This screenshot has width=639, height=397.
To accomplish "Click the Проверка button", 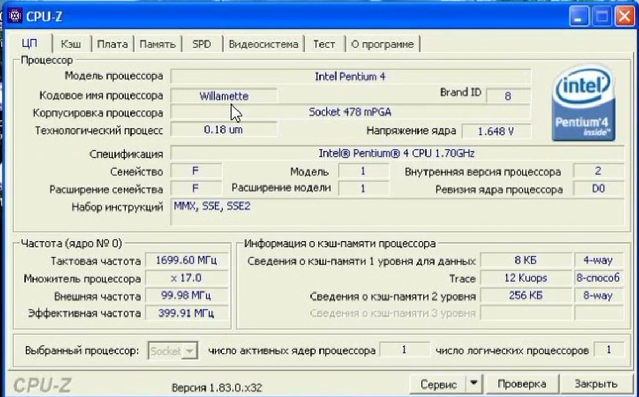I will tap(522, 384).
